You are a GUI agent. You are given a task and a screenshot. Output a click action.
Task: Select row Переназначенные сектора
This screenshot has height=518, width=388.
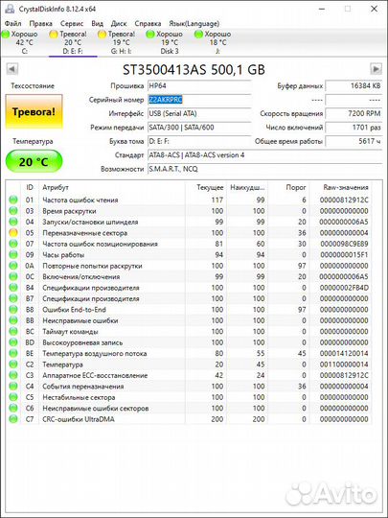(x=189, y=232)
